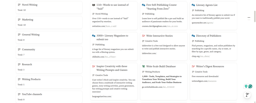Click pencil-list icon on Writer's Digest Resources card
Screen dimensions: 256x103
(193, 66)
